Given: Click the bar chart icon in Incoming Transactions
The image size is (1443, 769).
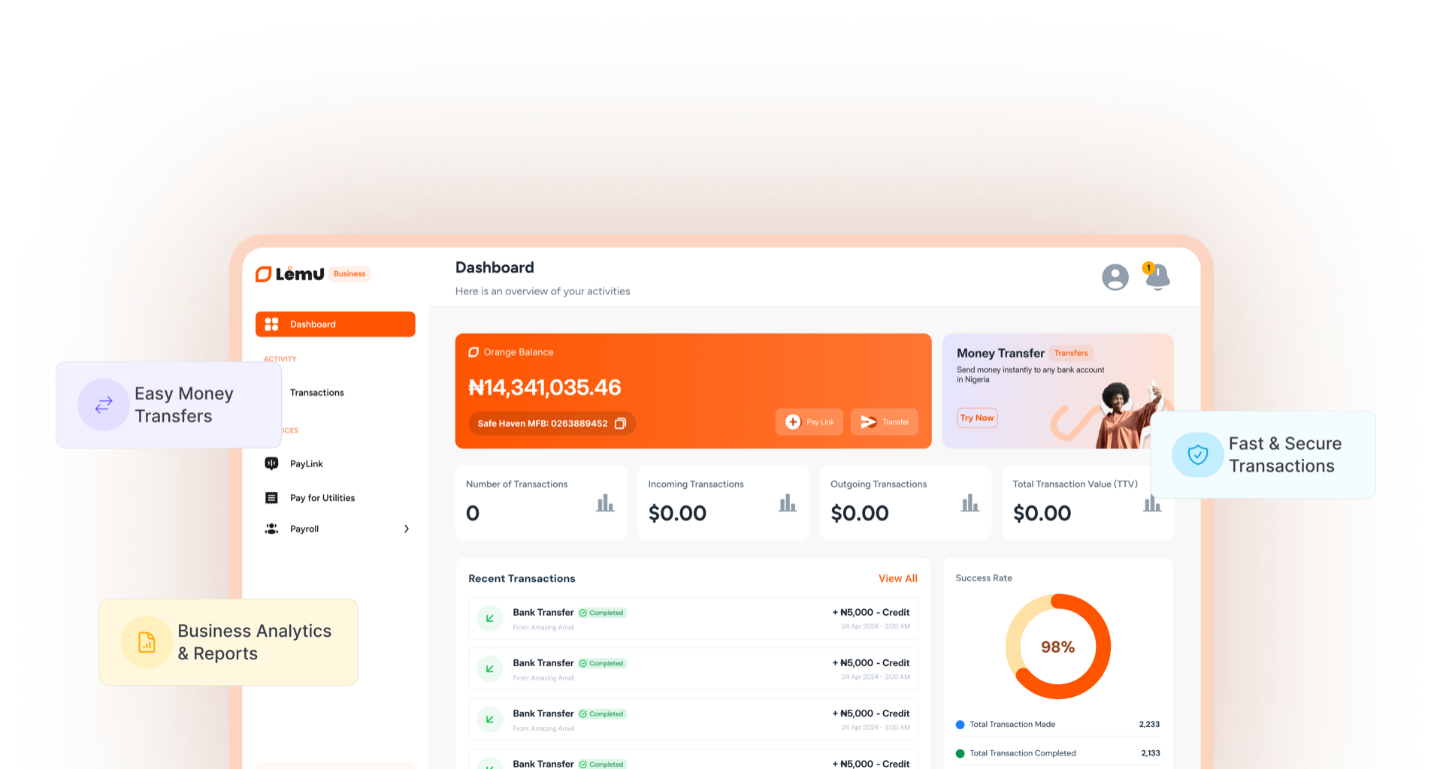Looking at the screenshot, I should 787,503.
